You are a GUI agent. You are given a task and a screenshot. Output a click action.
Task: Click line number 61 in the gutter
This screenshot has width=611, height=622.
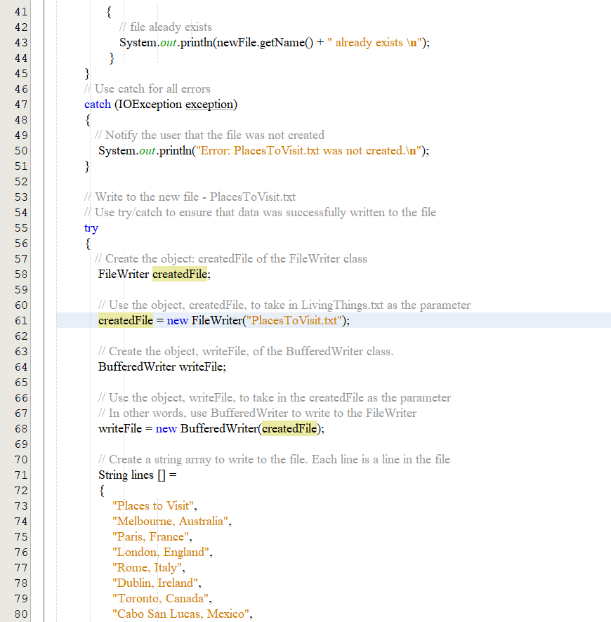pyautogui.click(x=20, y=320)
